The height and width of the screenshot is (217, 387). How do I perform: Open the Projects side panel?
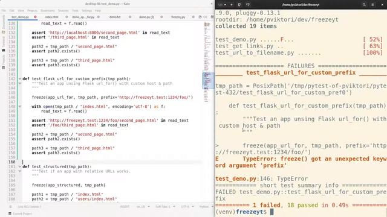(4, 61)
